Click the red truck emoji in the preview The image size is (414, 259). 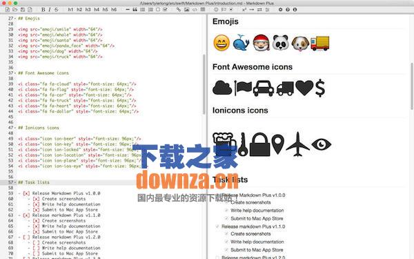[320, 43]
